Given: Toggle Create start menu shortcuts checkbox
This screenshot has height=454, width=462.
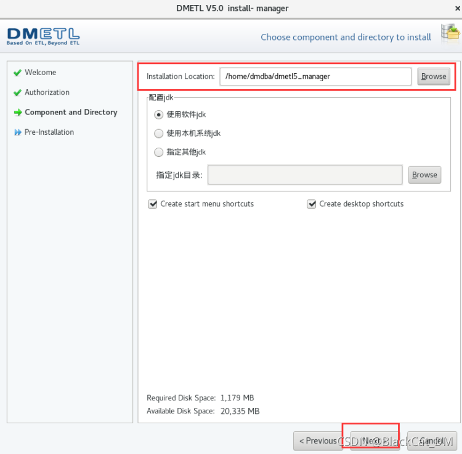Looking at the screenshot, I should (153, 204).
